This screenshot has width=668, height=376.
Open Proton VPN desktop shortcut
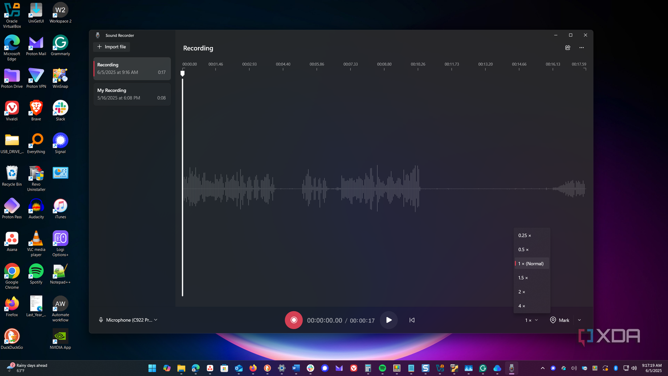(36, 78)
